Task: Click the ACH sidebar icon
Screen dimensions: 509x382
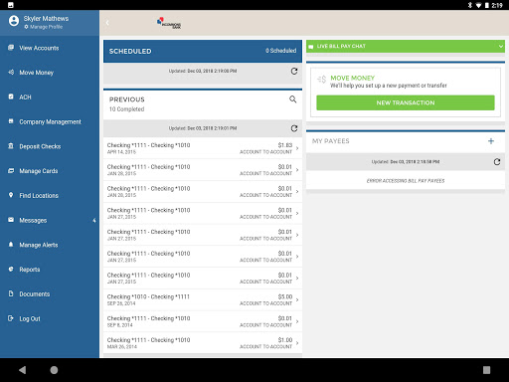Action: pos(11,96)
